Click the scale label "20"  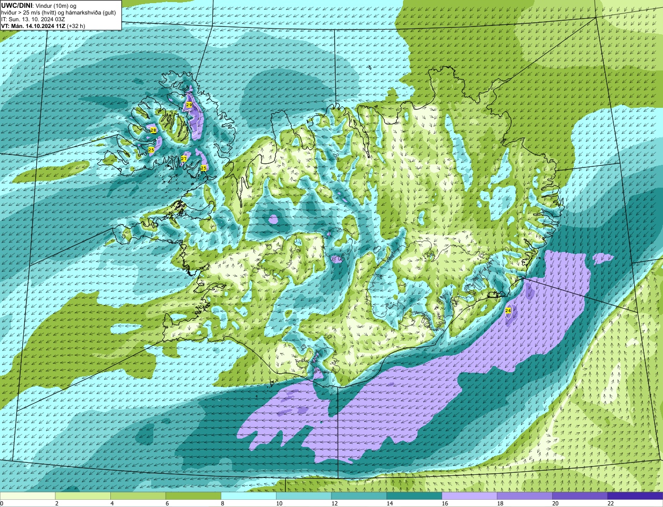(555, 503)
